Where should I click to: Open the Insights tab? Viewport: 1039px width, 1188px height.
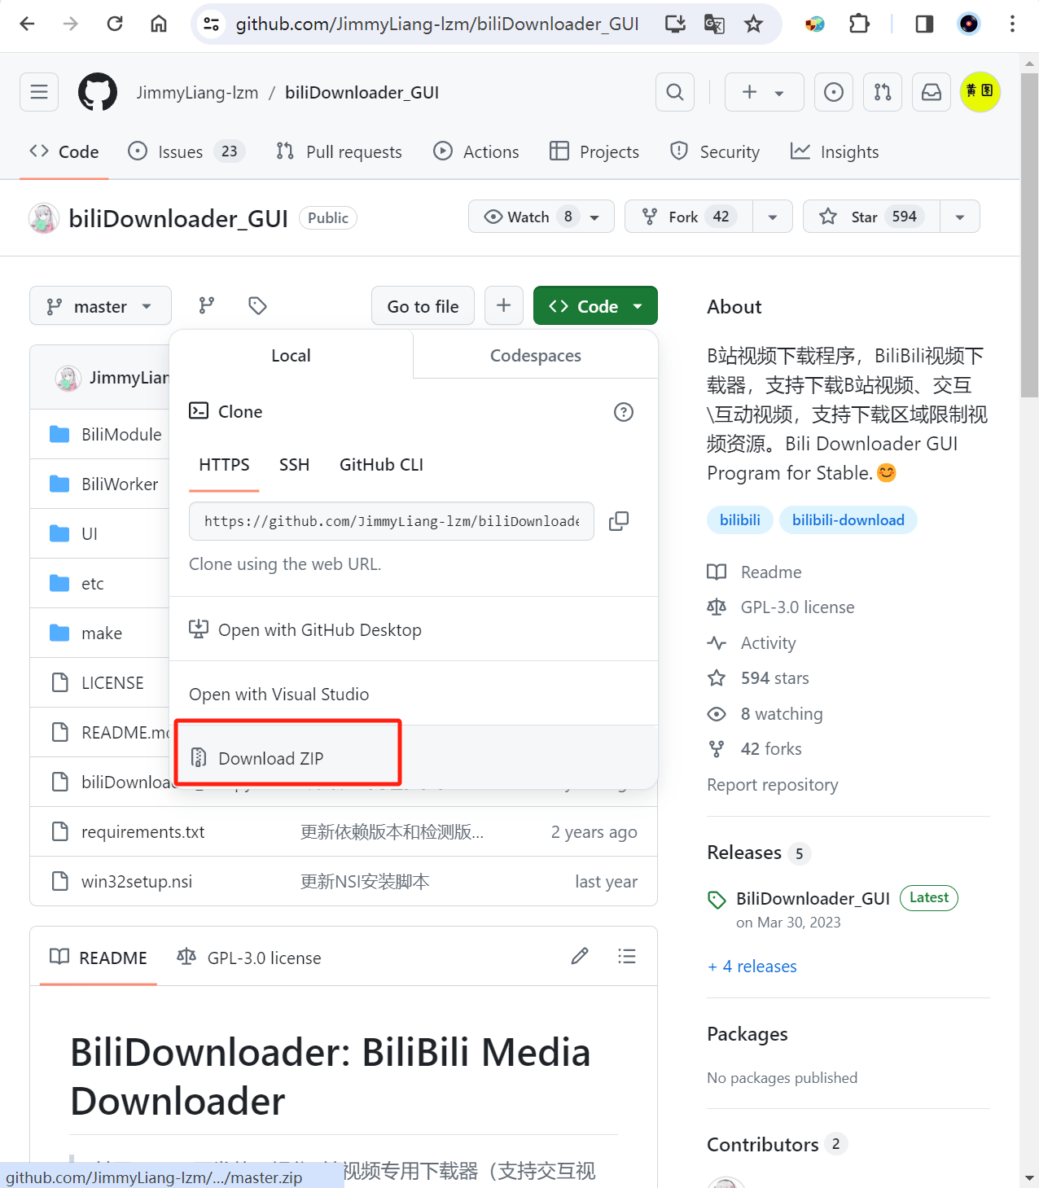[x=835, y=151]
